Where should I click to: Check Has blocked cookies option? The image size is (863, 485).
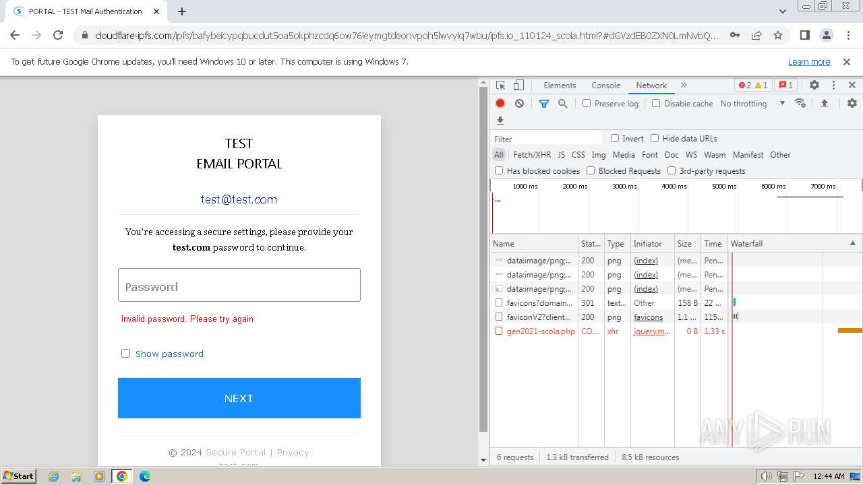pos(499,170)
